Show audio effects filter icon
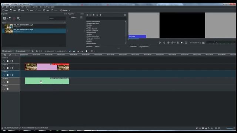237x133 pixels. pyautogui.click(x=94, y=15)
